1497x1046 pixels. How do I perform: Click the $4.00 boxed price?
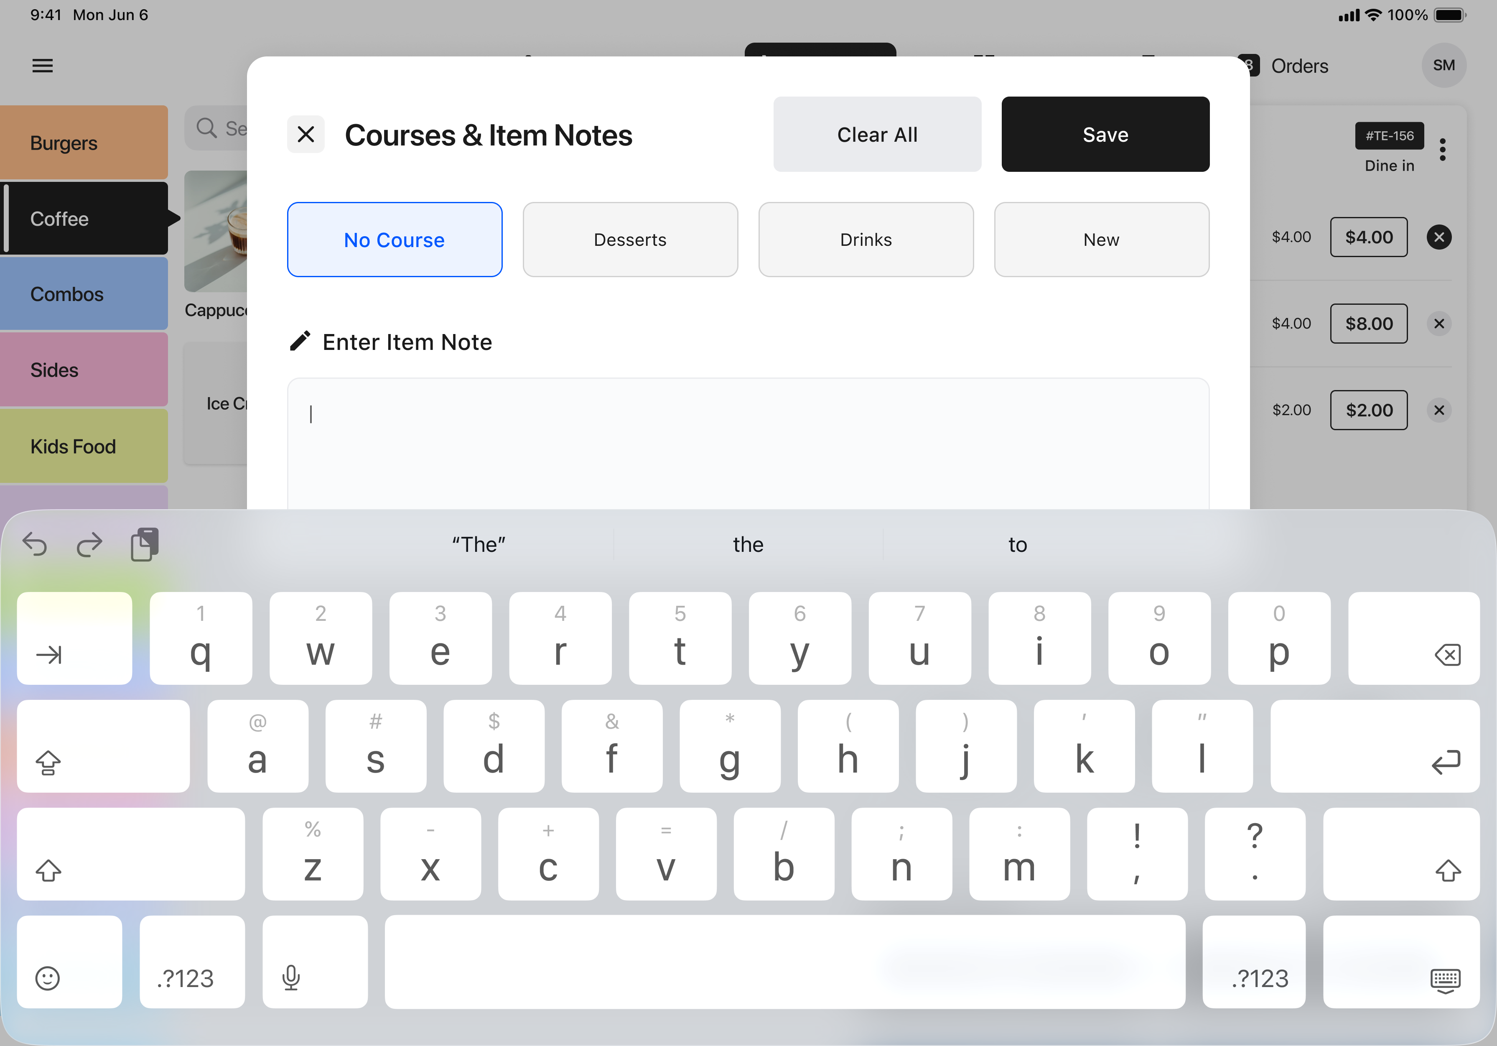pyautogui.click(x=1369, y=237)
